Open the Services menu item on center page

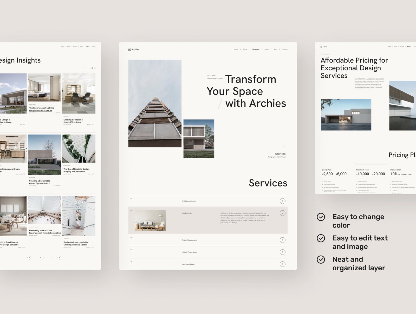[255, 49]
